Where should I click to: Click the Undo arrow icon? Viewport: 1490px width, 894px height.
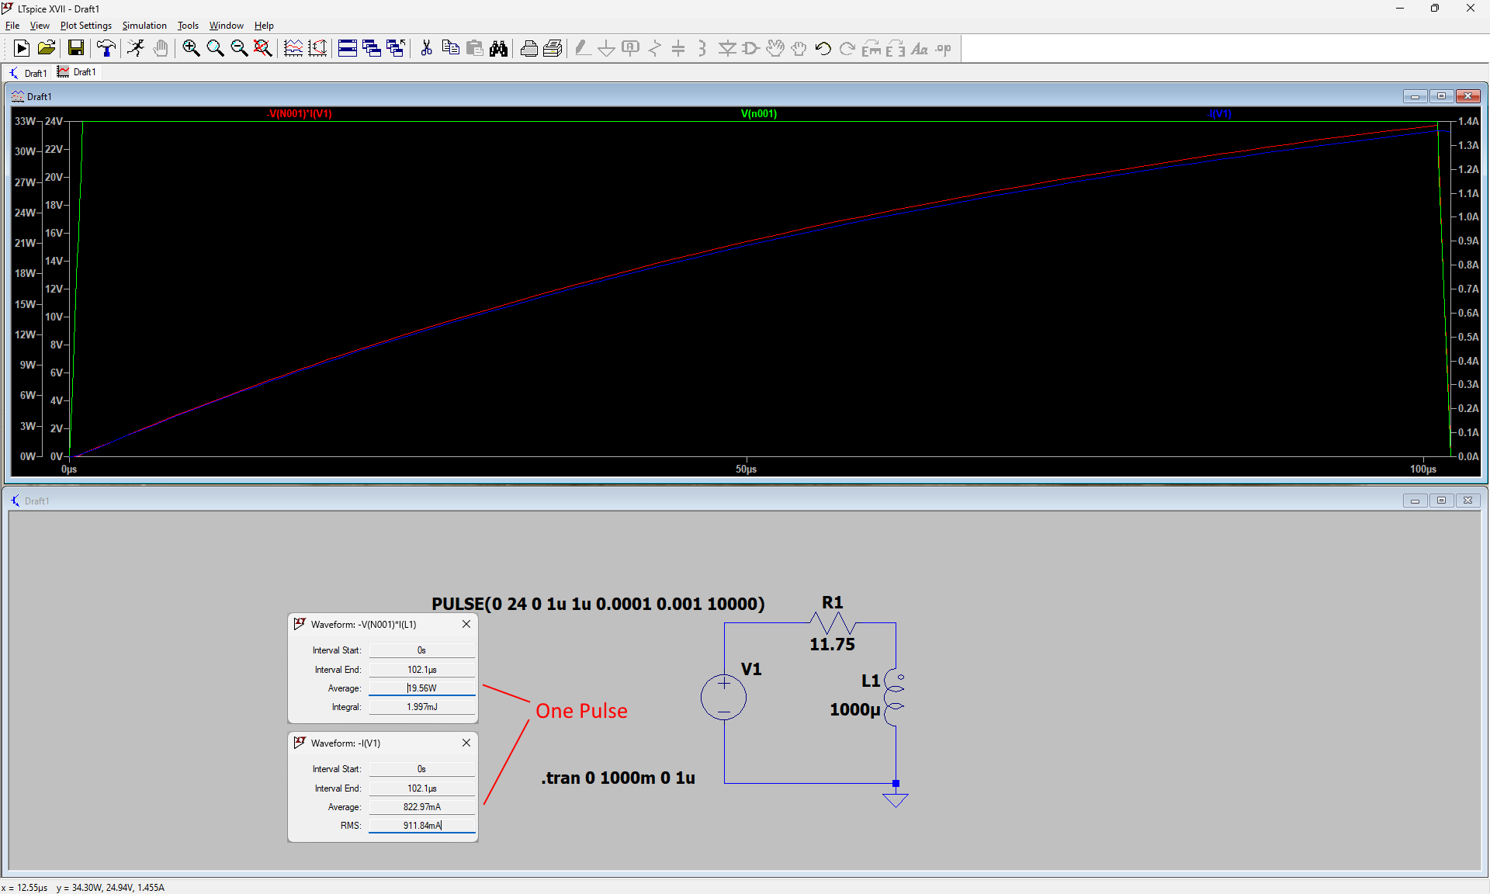click(x=823, y=48)
